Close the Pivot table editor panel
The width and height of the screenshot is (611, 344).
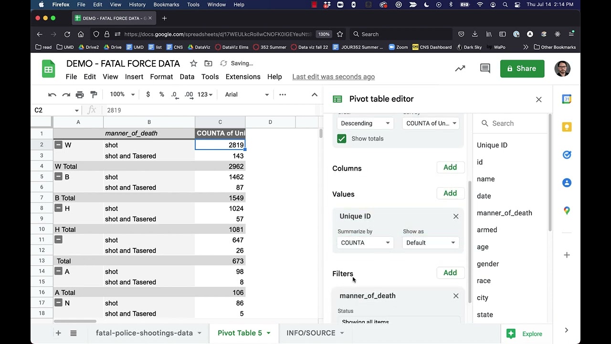539,99
